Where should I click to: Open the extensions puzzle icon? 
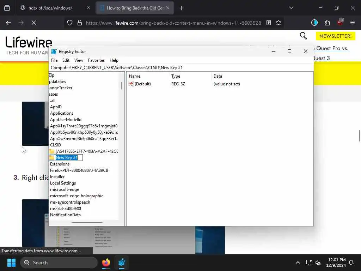tap(327, 23)
